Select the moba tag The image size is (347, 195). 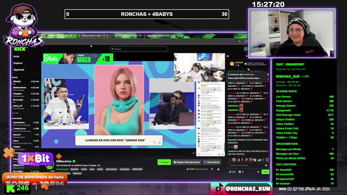click(84, 169)
